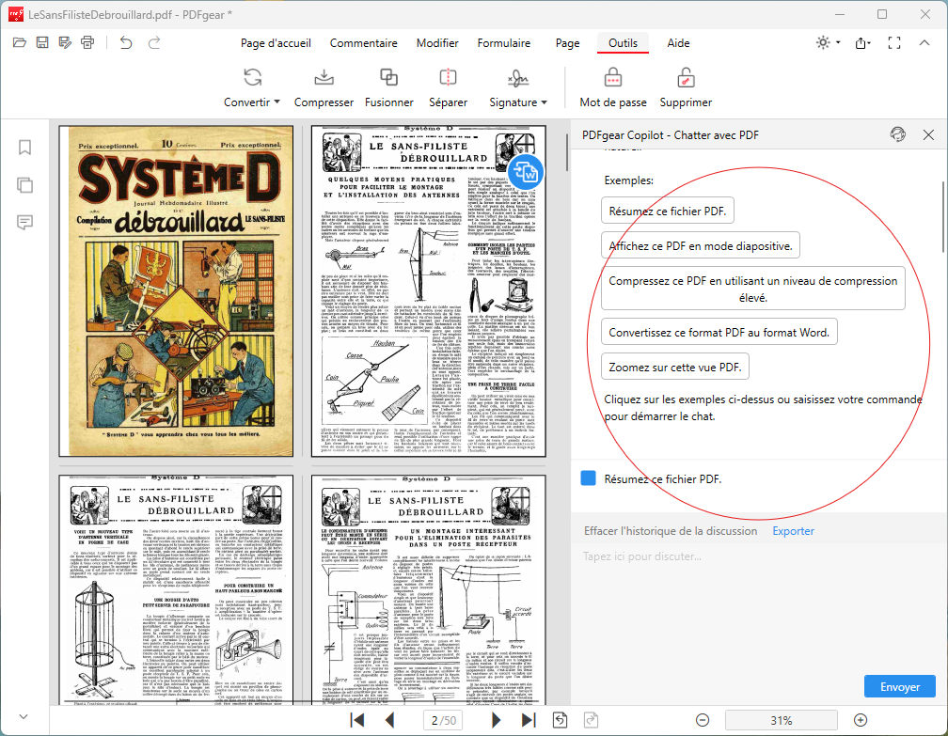Select the Système D cover page thumbnail
Image resolution: width=948 pixels, height=736 pixels.
(176, 291)
